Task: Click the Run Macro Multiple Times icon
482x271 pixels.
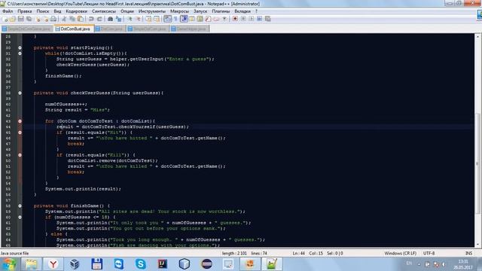Action: [x=259, y=19]
